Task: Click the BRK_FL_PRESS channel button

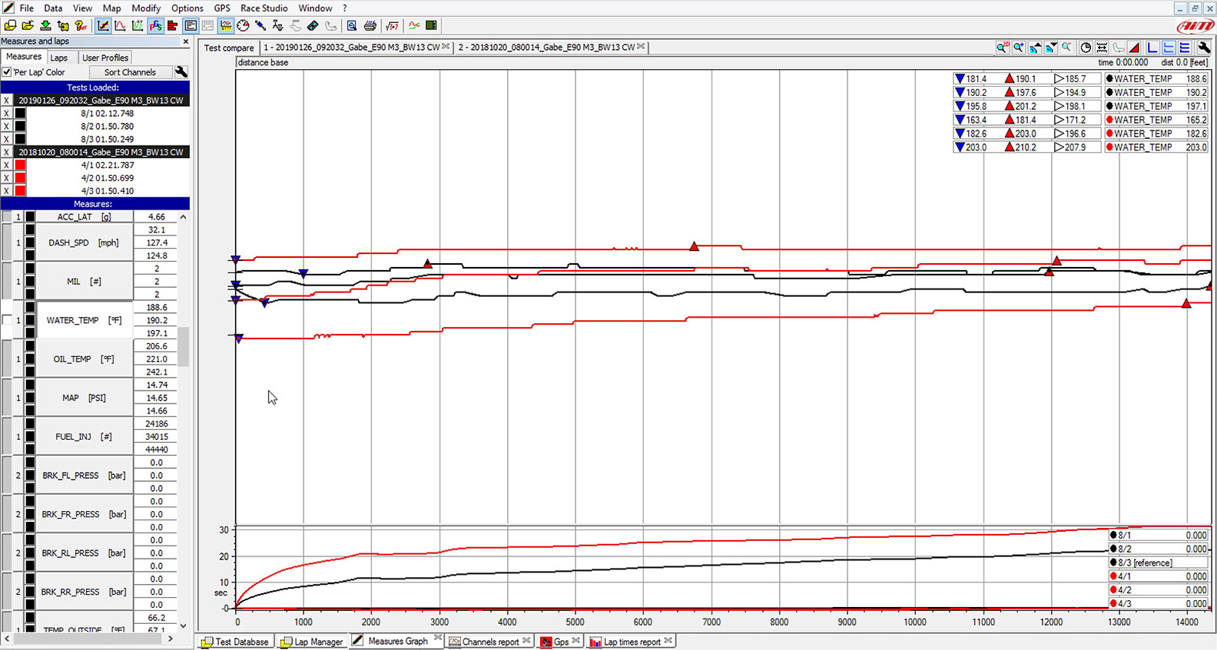Action: tap(84, 476)
